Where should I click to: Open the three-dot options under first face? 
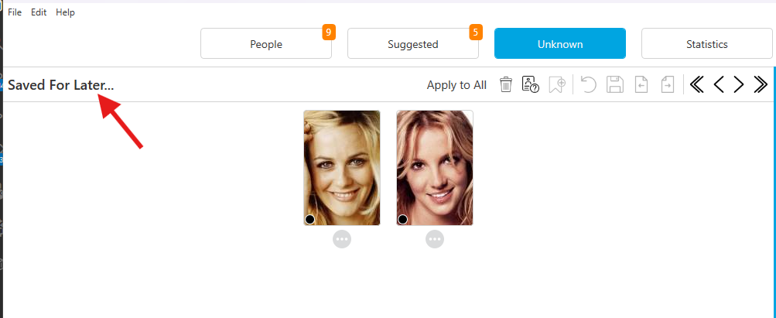342,239
